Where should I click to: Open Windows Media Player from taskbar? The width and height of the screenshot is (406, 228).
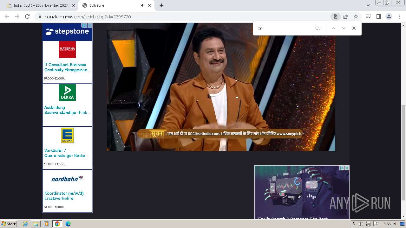47,224
